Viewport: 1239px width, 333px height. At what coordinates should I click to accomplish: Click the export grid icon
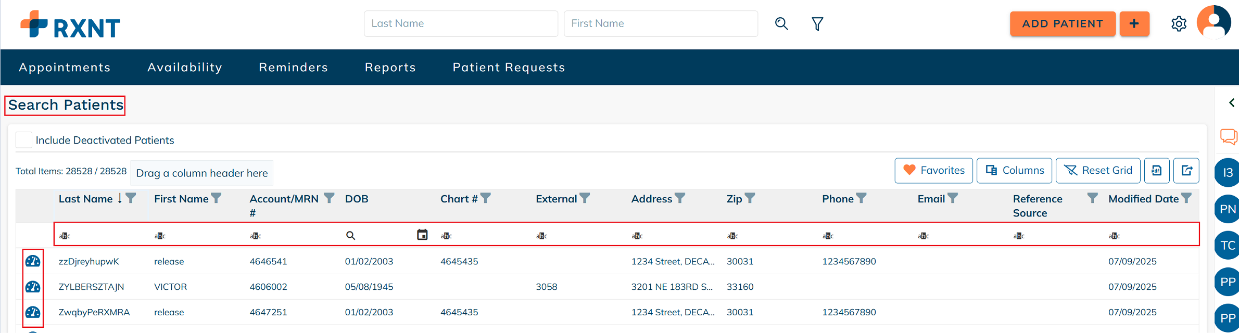pos(1186,171)
